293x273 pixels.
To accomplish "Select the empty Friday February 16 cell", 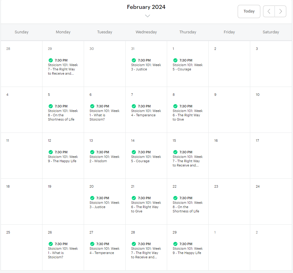I will click(x=229, y=156).
